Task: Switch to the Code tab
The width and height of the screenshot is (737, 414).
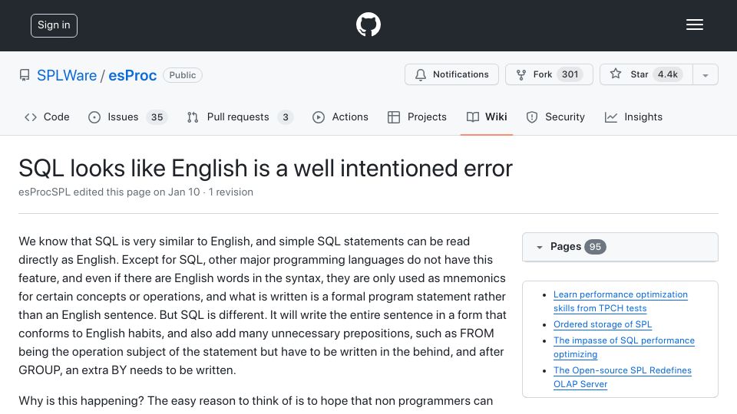Action: coord(47,117)
